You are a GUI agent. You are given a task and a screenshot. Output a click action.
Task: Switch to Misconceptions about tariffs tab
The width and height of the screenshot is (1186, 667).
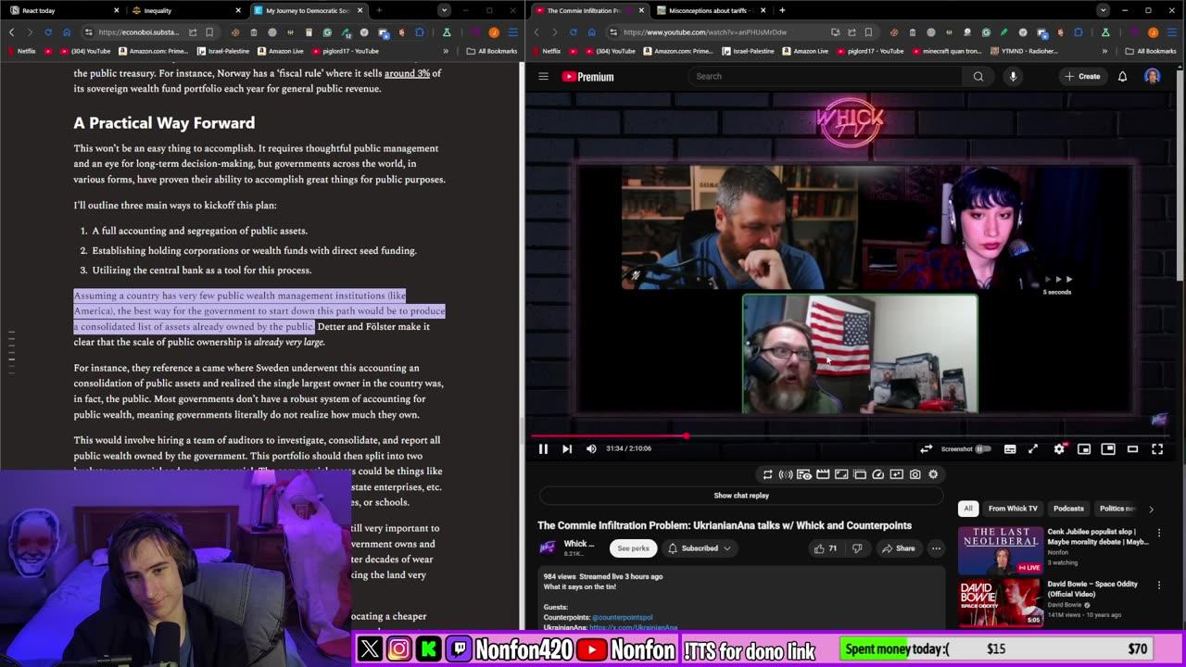pos(710,10)
